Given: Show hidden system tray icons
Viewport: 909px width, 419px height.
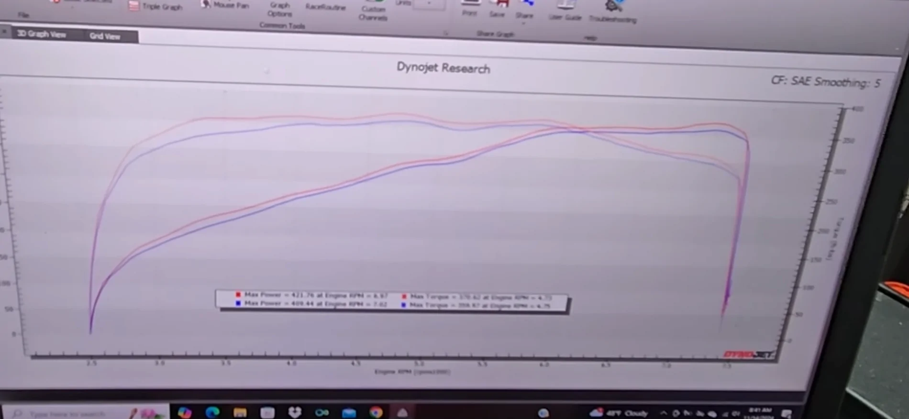Looking at the screenshot, I should click(664, 413).
